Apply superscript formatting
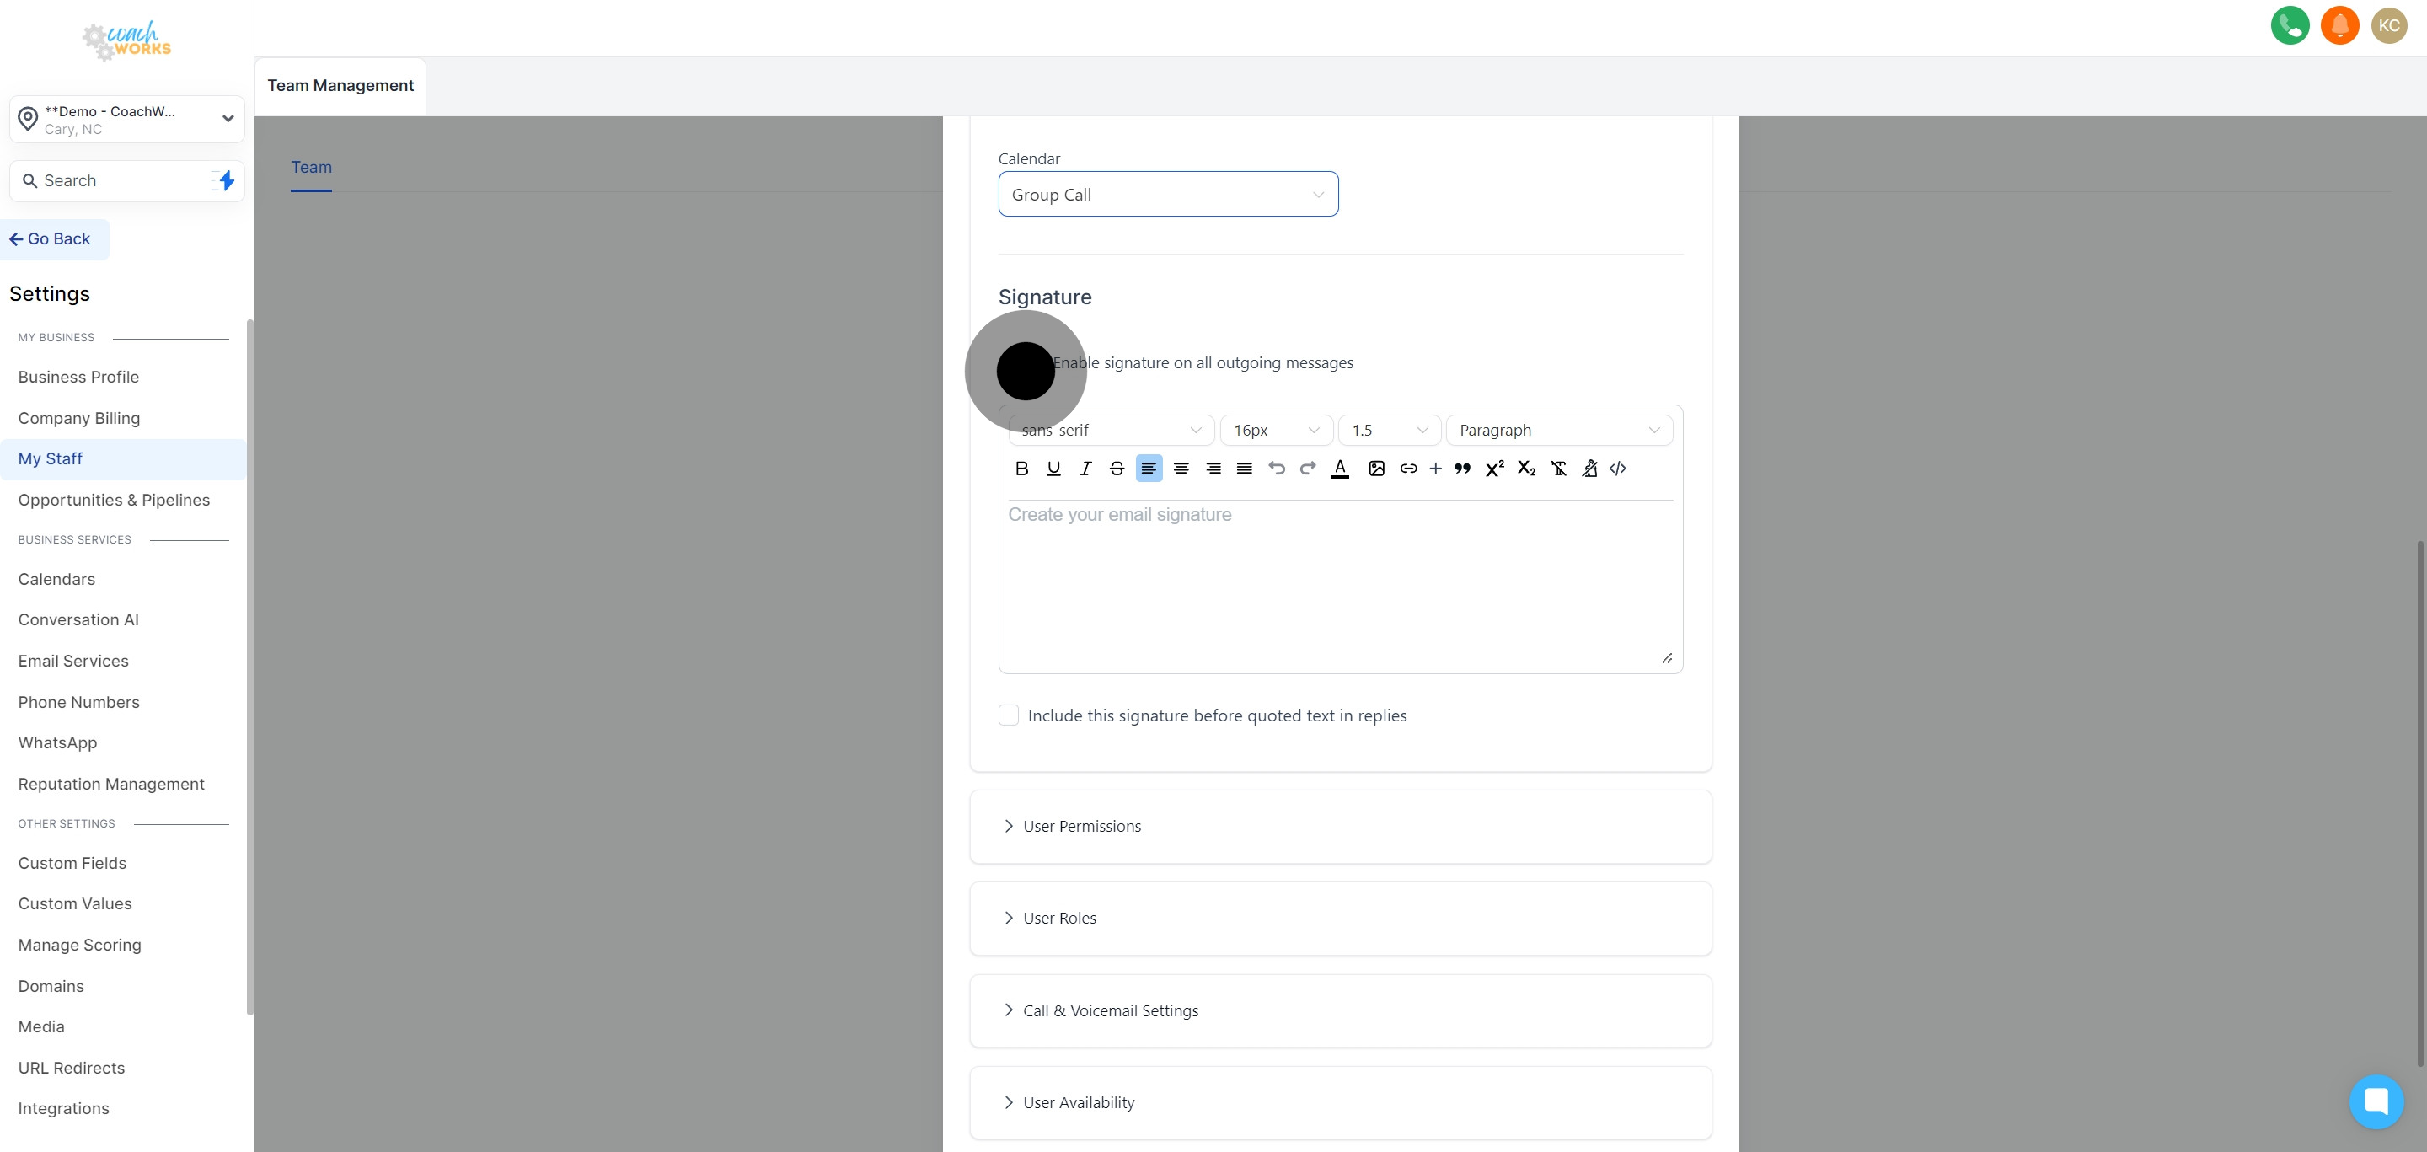The height and width of the screenshot is (1152, 2427). coord(1494,469)
